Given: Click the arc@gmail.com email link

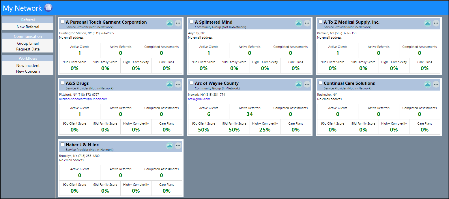Looking at the screenshot, I should point(199,99).
